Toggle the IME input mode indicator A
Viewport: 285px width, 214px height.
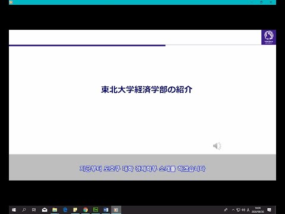(x=248, y=210)
